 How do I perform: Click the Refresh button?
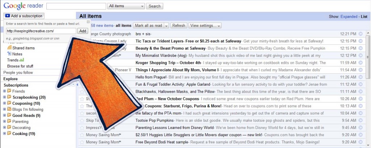(x=179, y=26)
